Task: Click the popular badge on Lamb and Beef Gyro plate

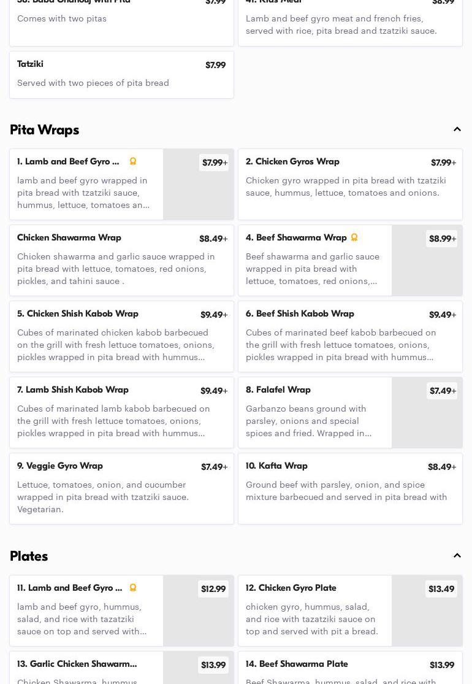Action: tap(133, 588)
